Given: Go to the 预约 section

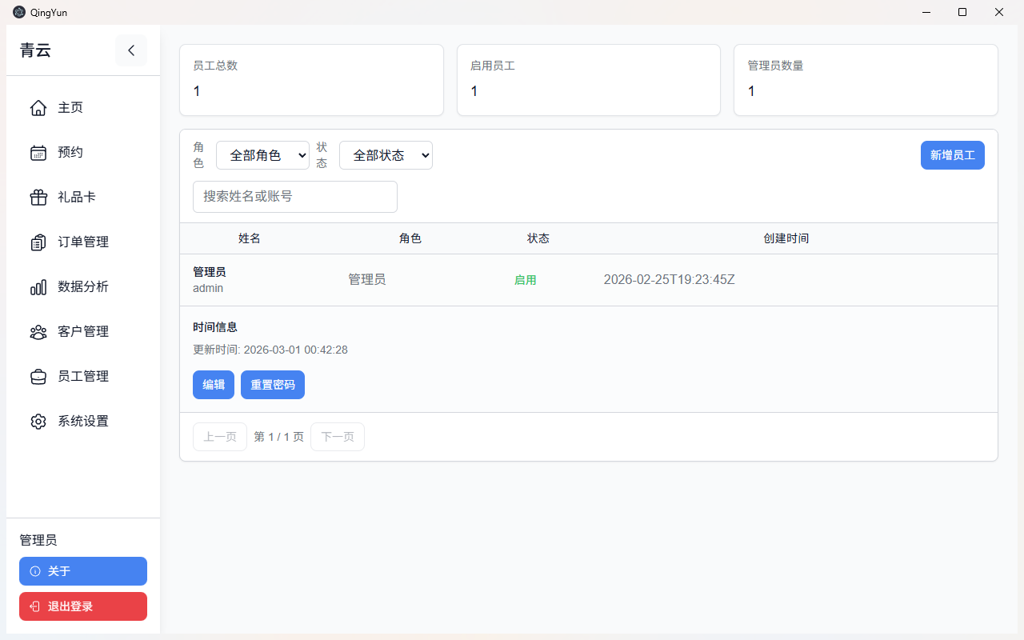Looking at the screenshot, I should [83, 153].
